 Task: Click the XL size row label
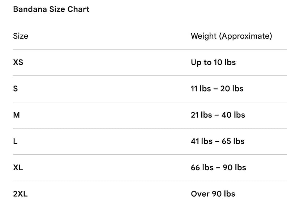pyautogui.click(x=18, y=167)
